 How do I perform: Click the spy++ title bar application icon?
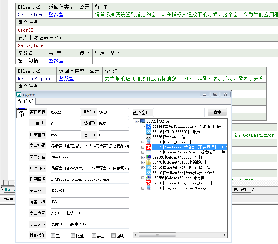click(x=19, y=94)
